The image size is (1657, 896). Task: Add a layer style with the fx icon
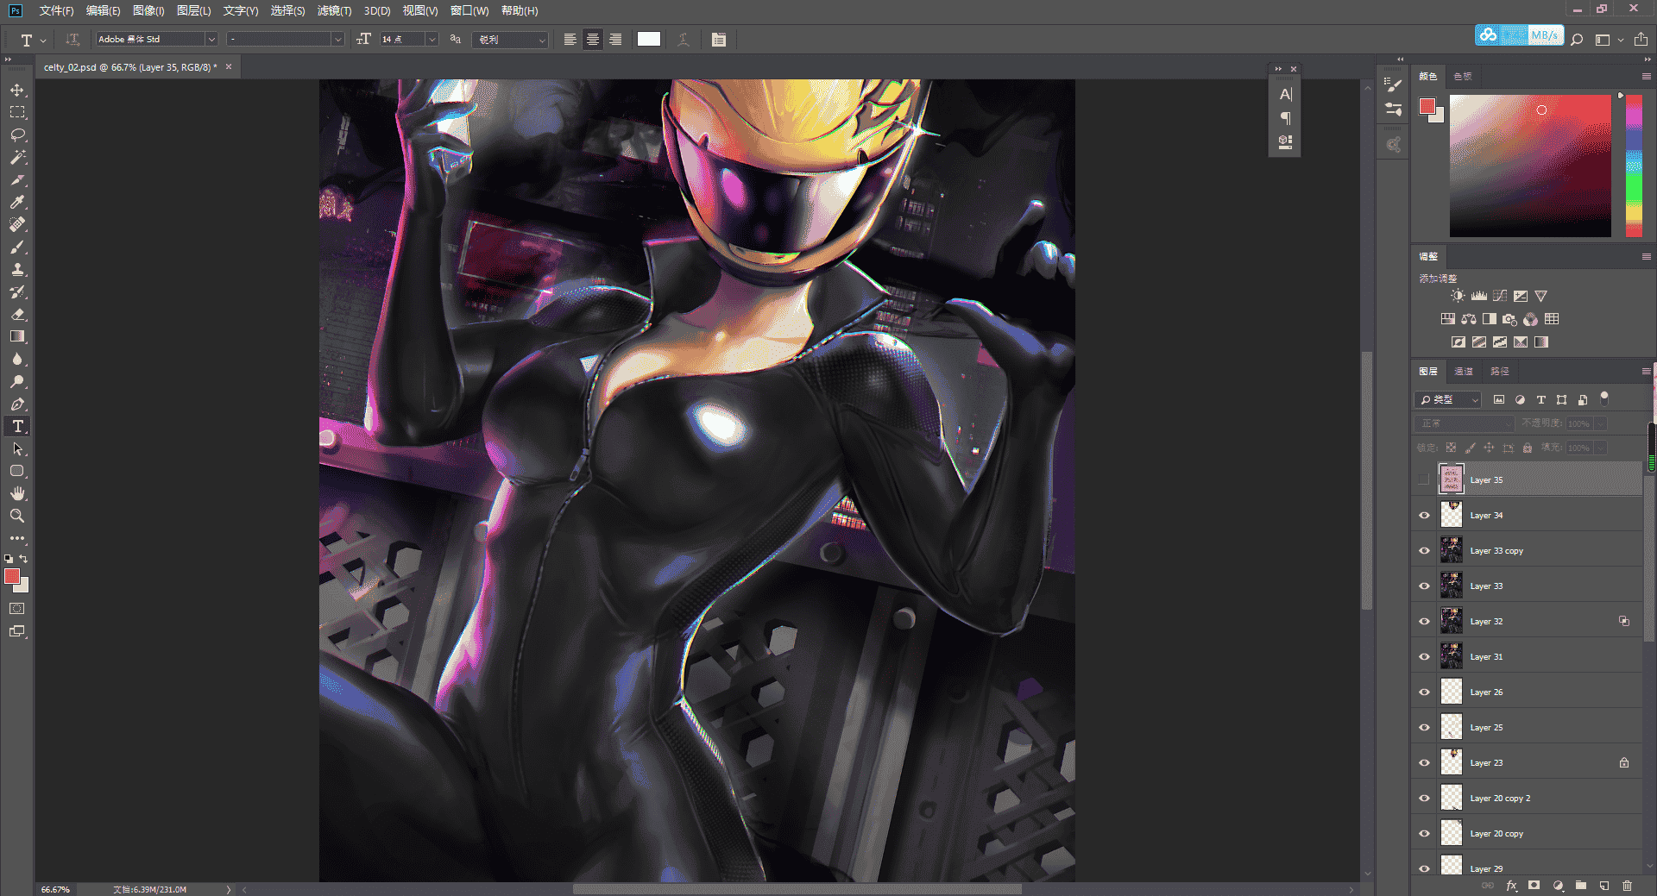(1511, 886)
